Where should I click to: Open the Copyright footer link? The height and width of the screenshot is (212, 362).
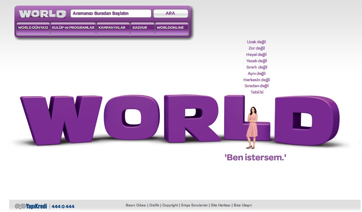click(x=170, y=205)
